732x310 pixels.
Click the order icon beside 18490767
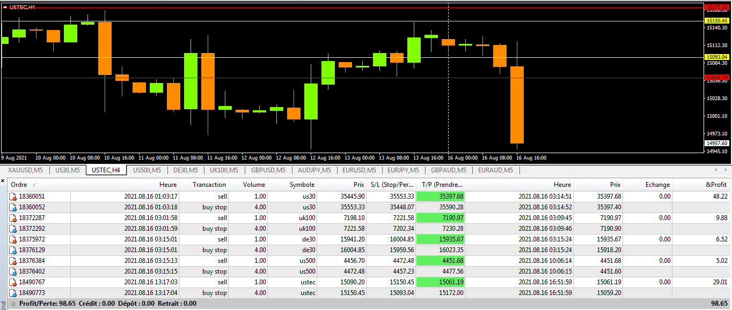point(12,282)
